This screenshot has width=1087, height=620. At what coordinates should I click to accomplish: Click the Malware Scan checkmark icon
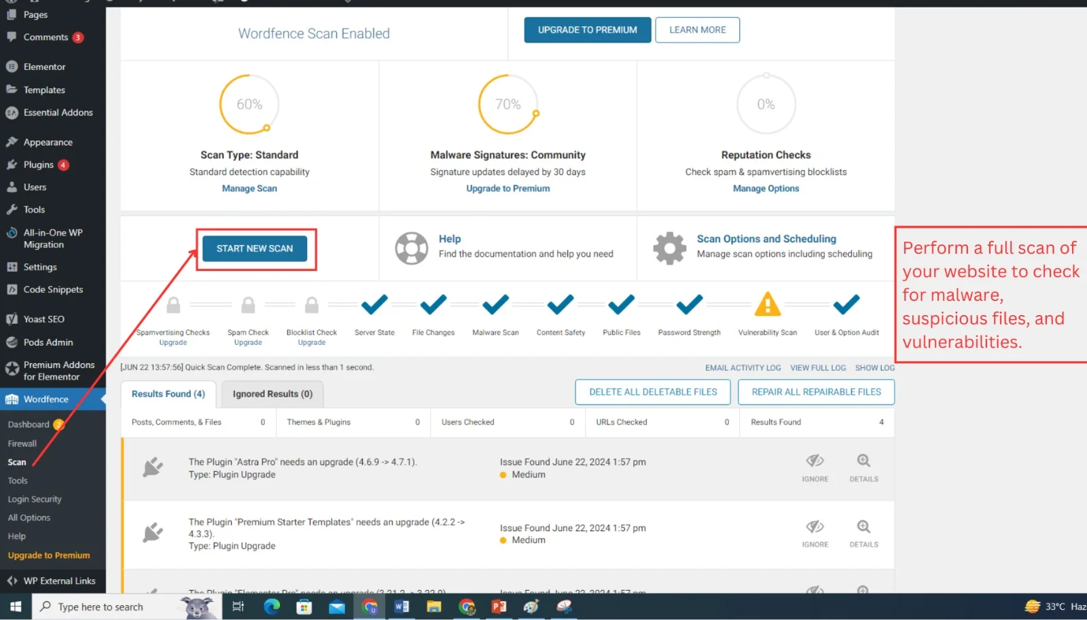pos(496,305)
